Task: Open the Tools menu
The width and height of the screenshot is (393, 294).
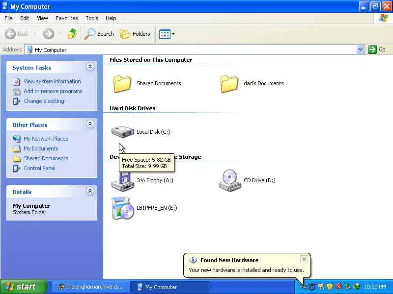Action: pos(92,18)
